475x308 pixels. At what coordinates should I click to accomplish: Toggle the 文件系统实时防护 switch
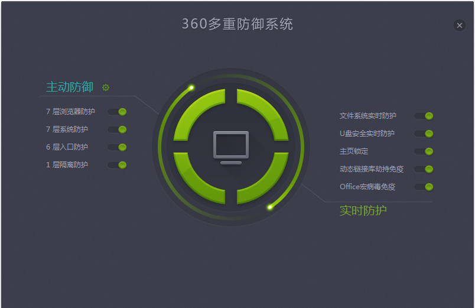424,116
